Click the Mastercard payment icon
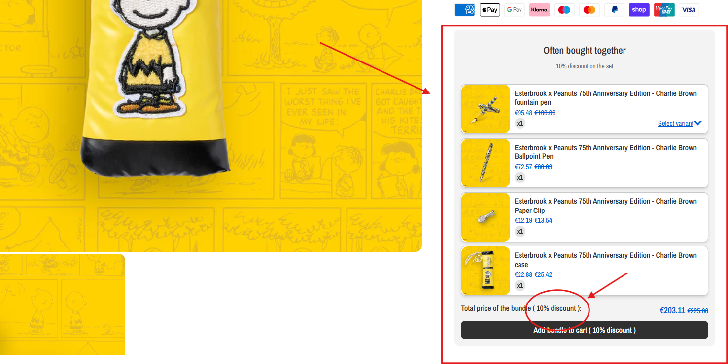This screenshot has height=364, width=728. click(x=589, y=10)
